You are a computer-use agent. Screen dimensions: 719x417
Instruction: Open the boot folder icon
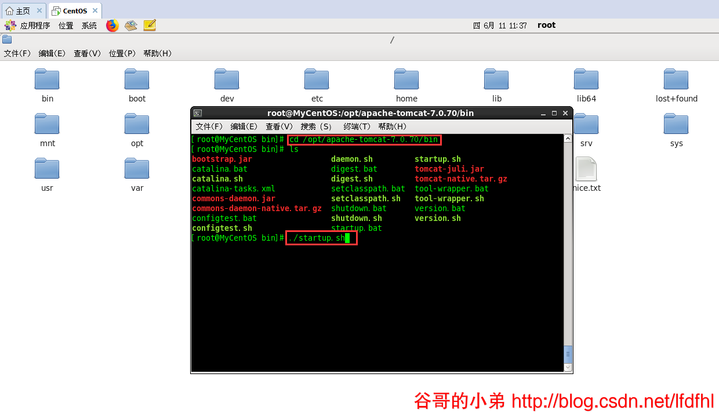point(137,79)
